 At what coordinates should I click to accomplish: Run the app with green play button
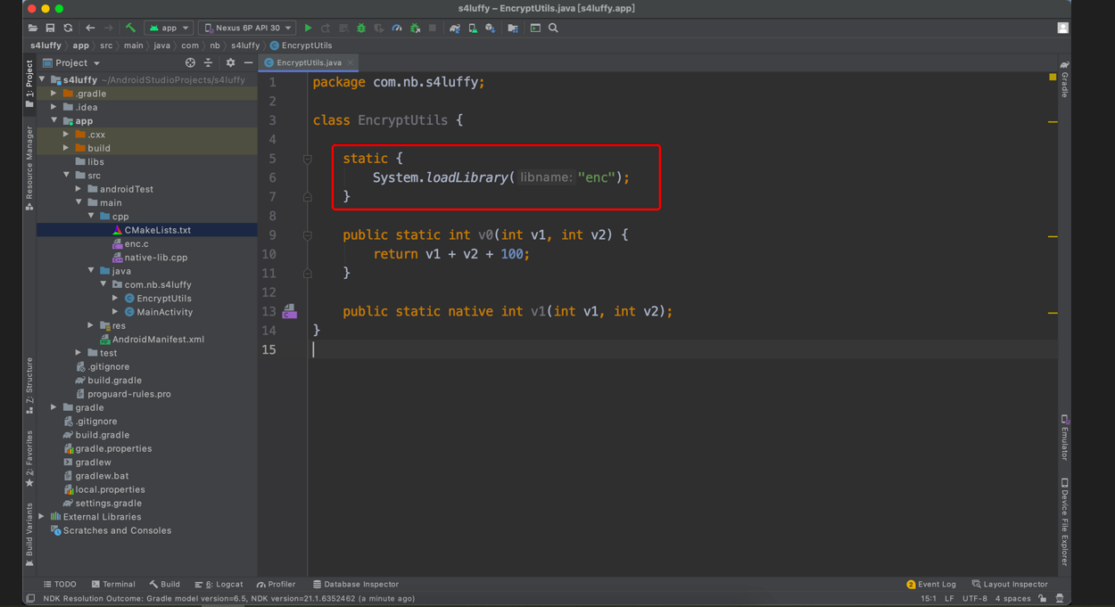tap(308, 29)
